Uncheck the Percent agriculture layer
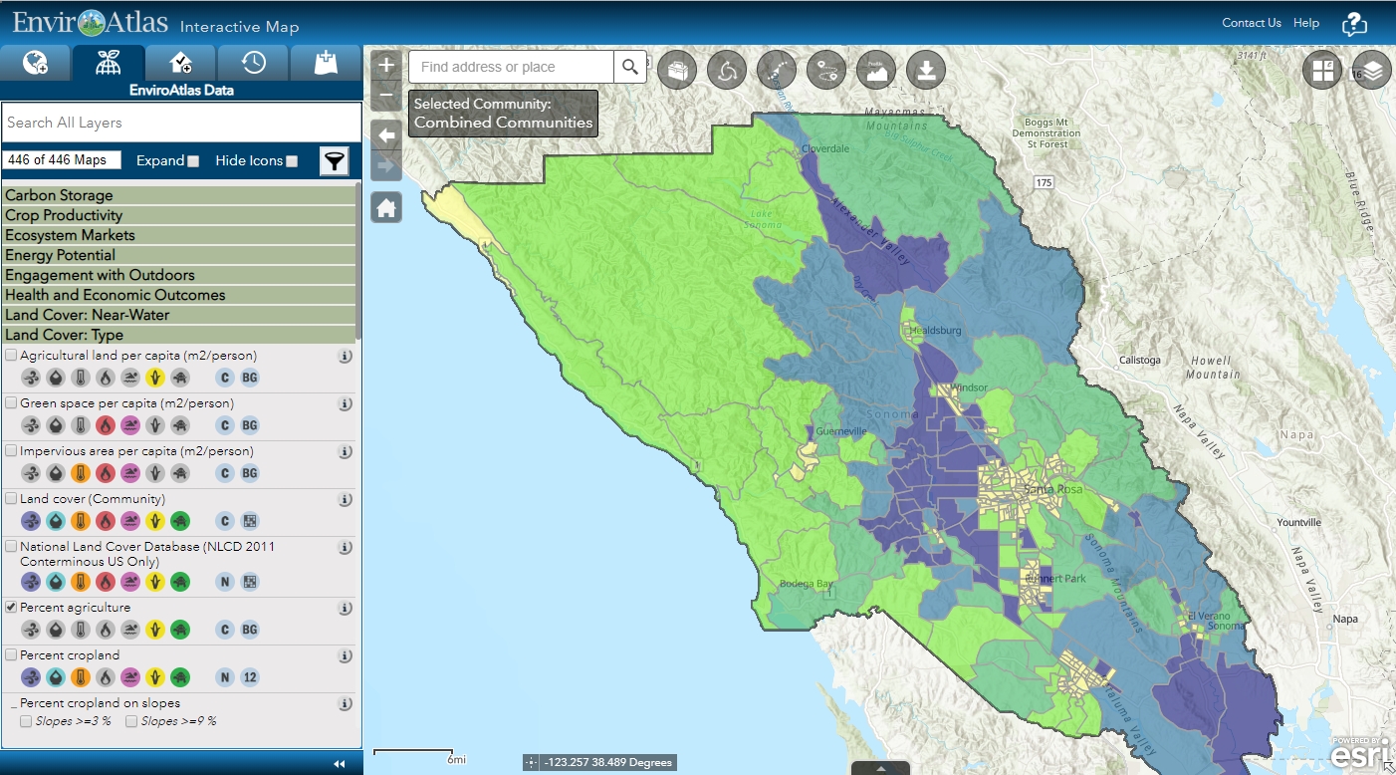This screenshot has width=1396, height=775. [x=9, y=608]
